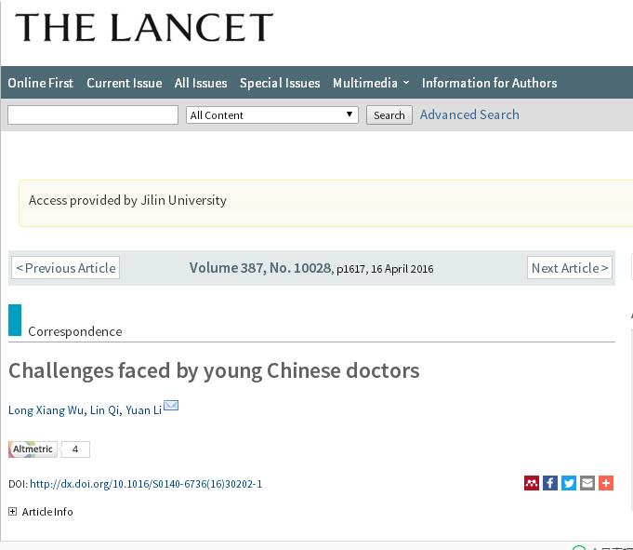Click the search text input field
The height and width of the screenshot is (550, 633).
tap(93, 115)
